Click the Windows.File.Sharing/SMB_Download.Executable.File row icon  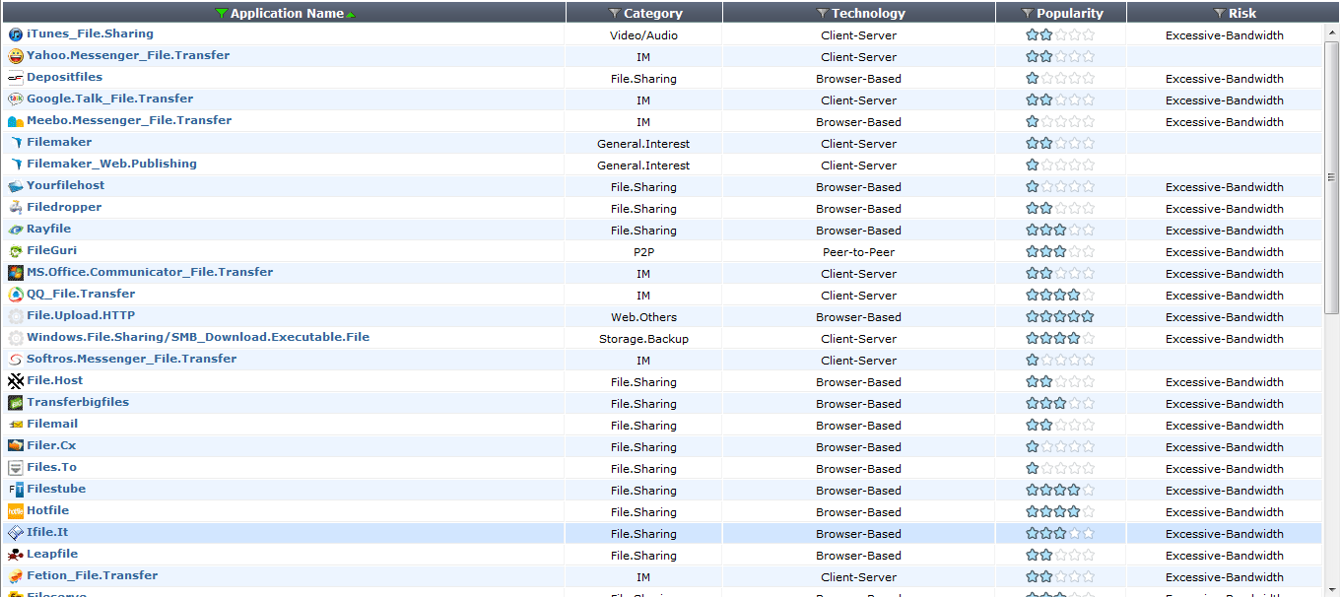click(15, 338)
